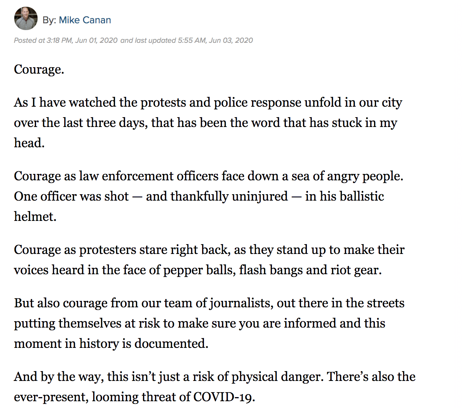Click the word "COVID-19" in the last paragraph
The image size is (462, 417).
click(224, 397)
